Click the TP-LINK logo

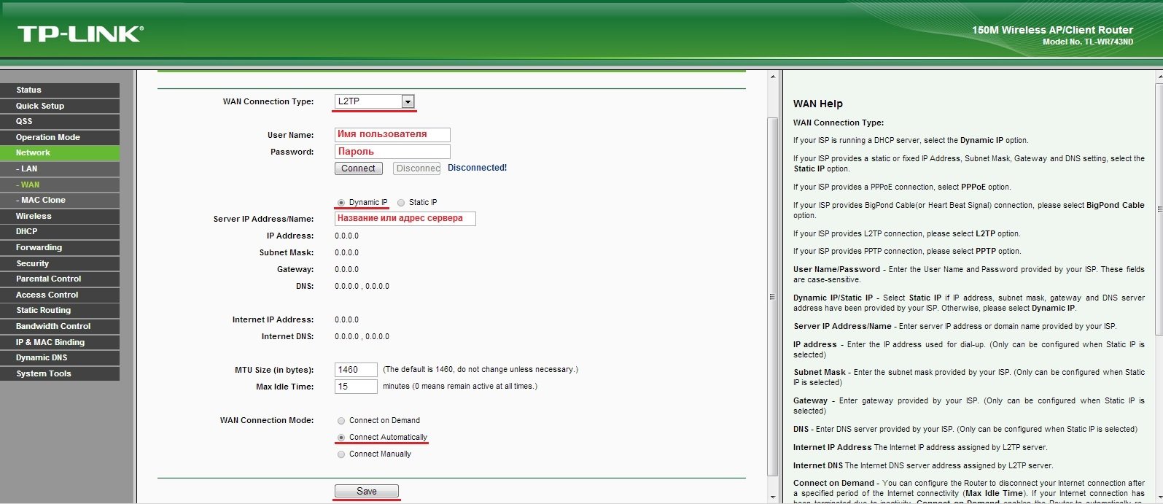point(80,34)
